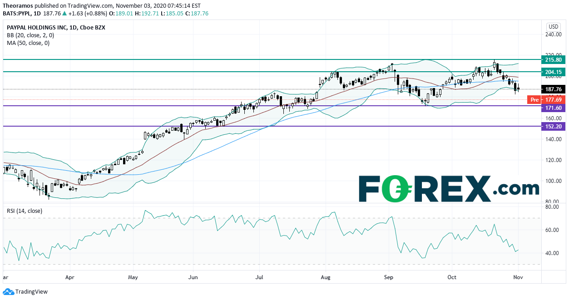Click the USD currency label
This screenshot has width=569, height=300.
pyautogui.click(x=553, y=26)
